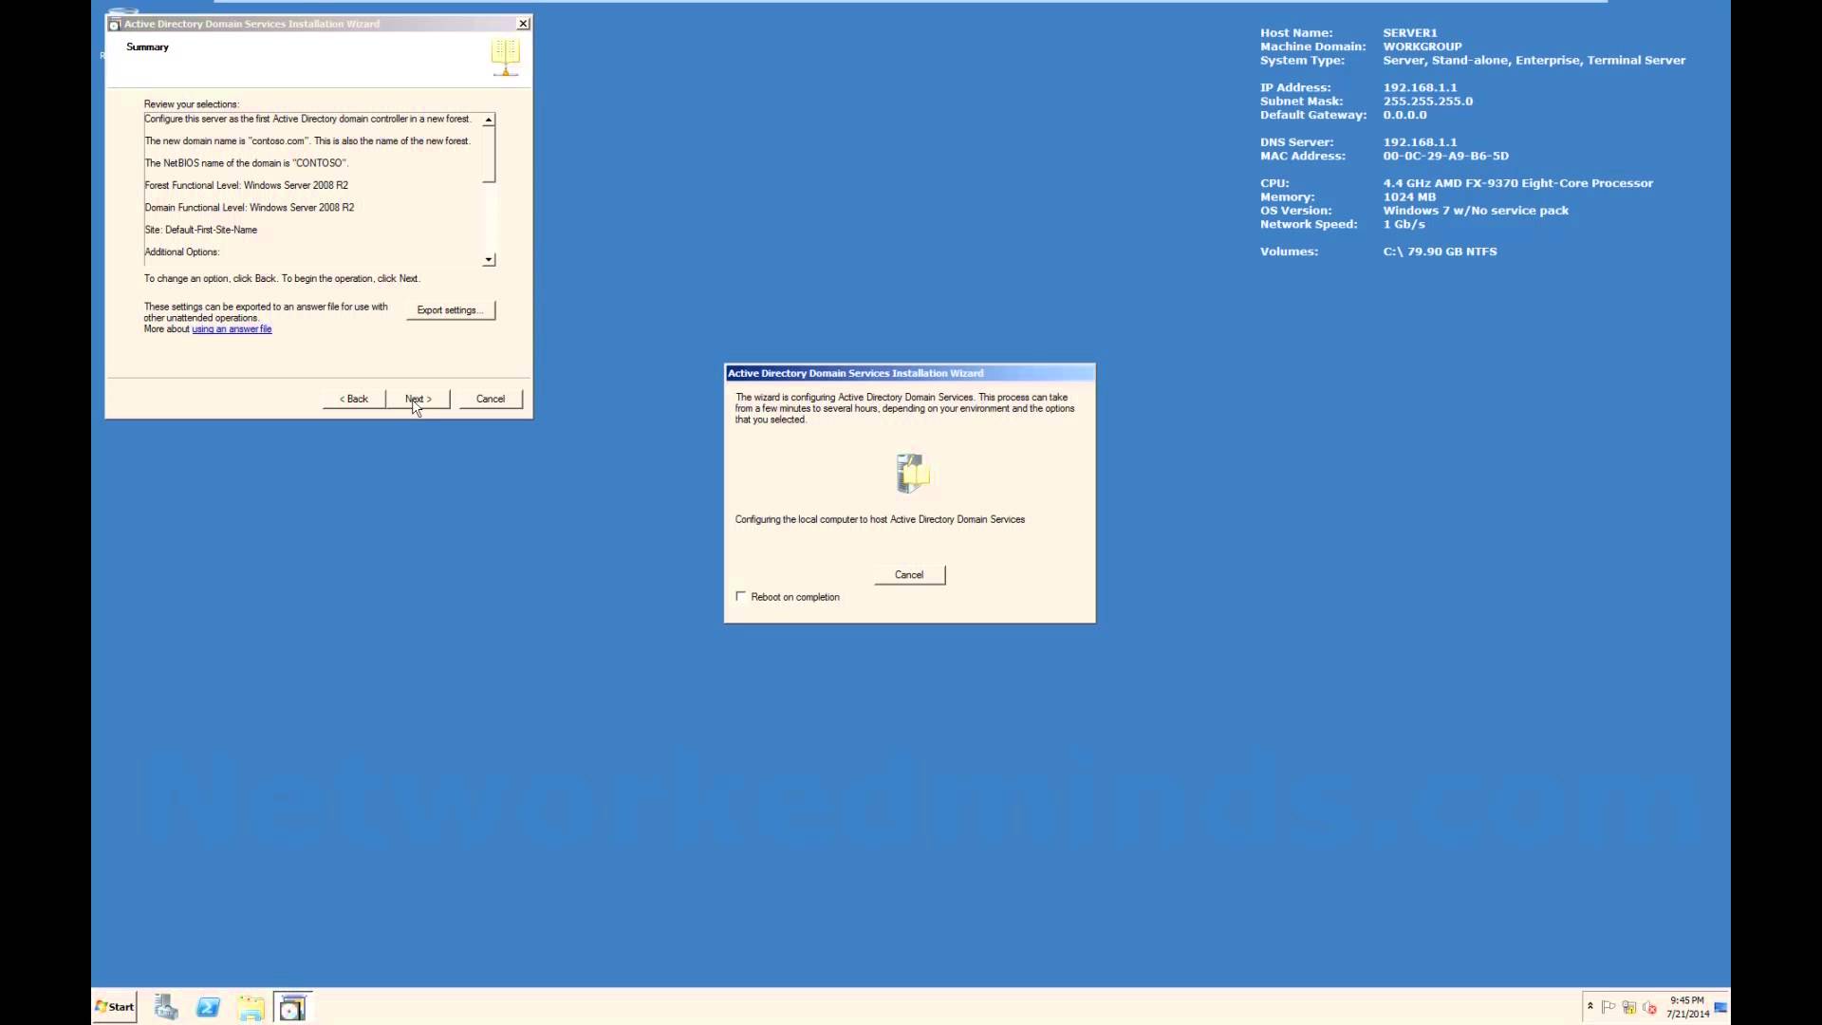The height and width of the screenshot is (1025, 1822).
Task: Go Back in the Summary wizard
Action: pyautogui.click(x=354, y=399)
